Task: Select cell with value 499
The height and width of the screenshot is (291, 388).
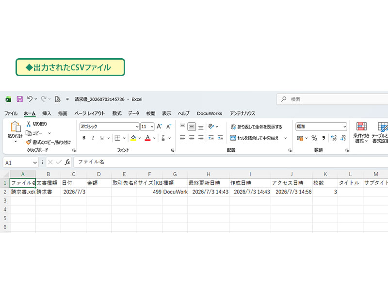Action: 149,192
